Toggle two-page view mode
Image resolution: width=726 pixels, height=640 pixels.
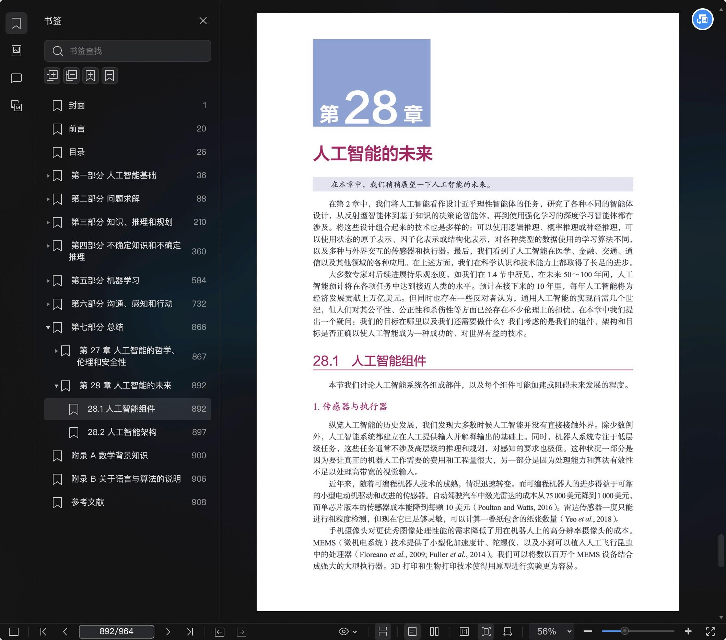tap(434, 631)
